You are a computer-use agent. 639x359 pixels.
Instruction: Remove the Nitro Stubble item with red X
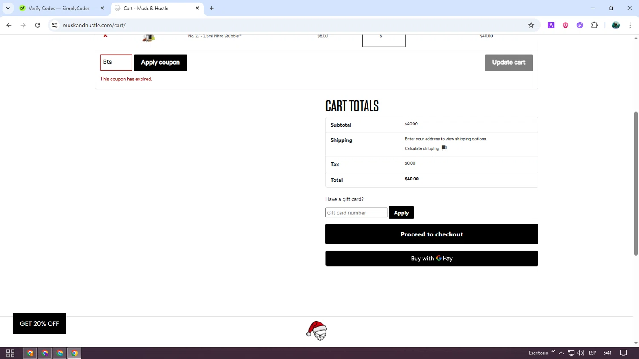(x=105, y=36)
